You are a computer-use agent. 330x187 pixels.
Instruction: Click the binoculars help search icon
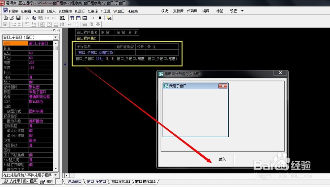(109, 18)
